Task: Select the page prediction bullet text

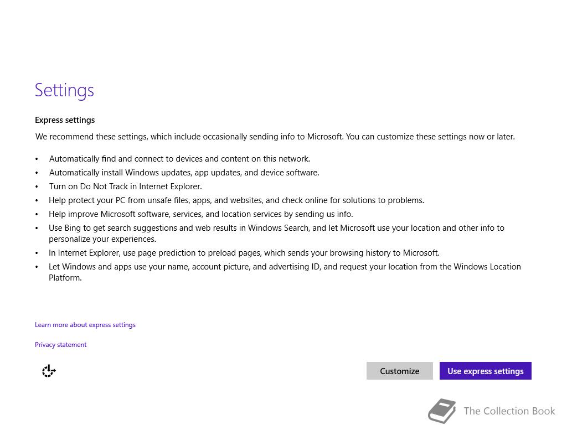Action: click(244, 253)
